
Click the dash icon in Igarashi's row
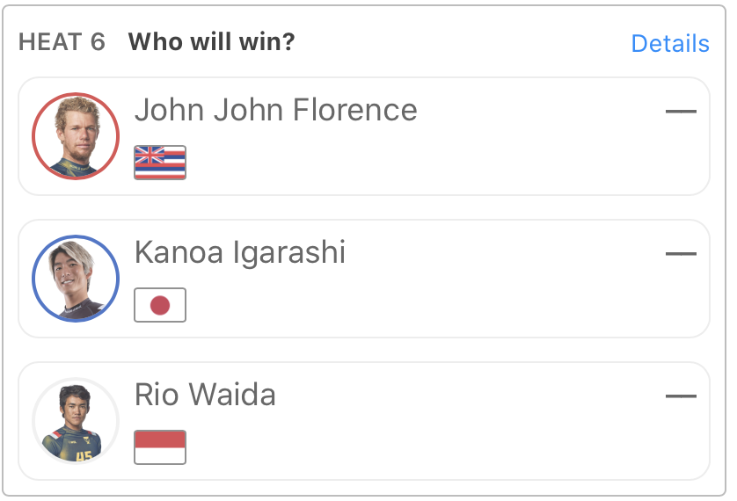point(681,254)
